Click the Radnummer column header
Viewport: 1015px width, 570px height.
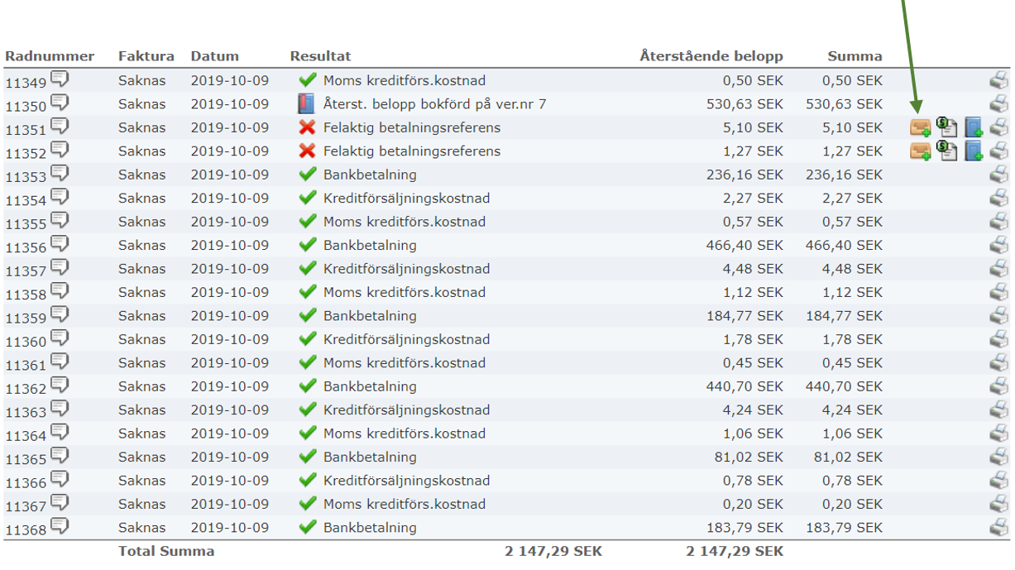click(x=50, y=56)
